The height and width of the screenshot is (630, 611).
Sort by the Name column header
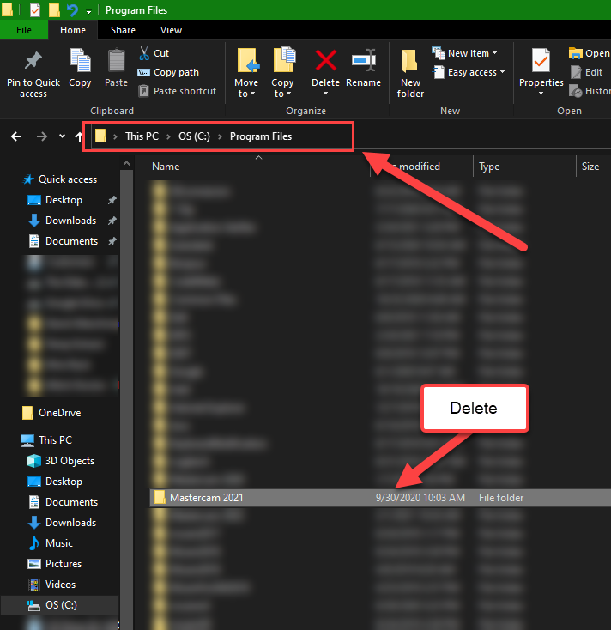point(166,167)
